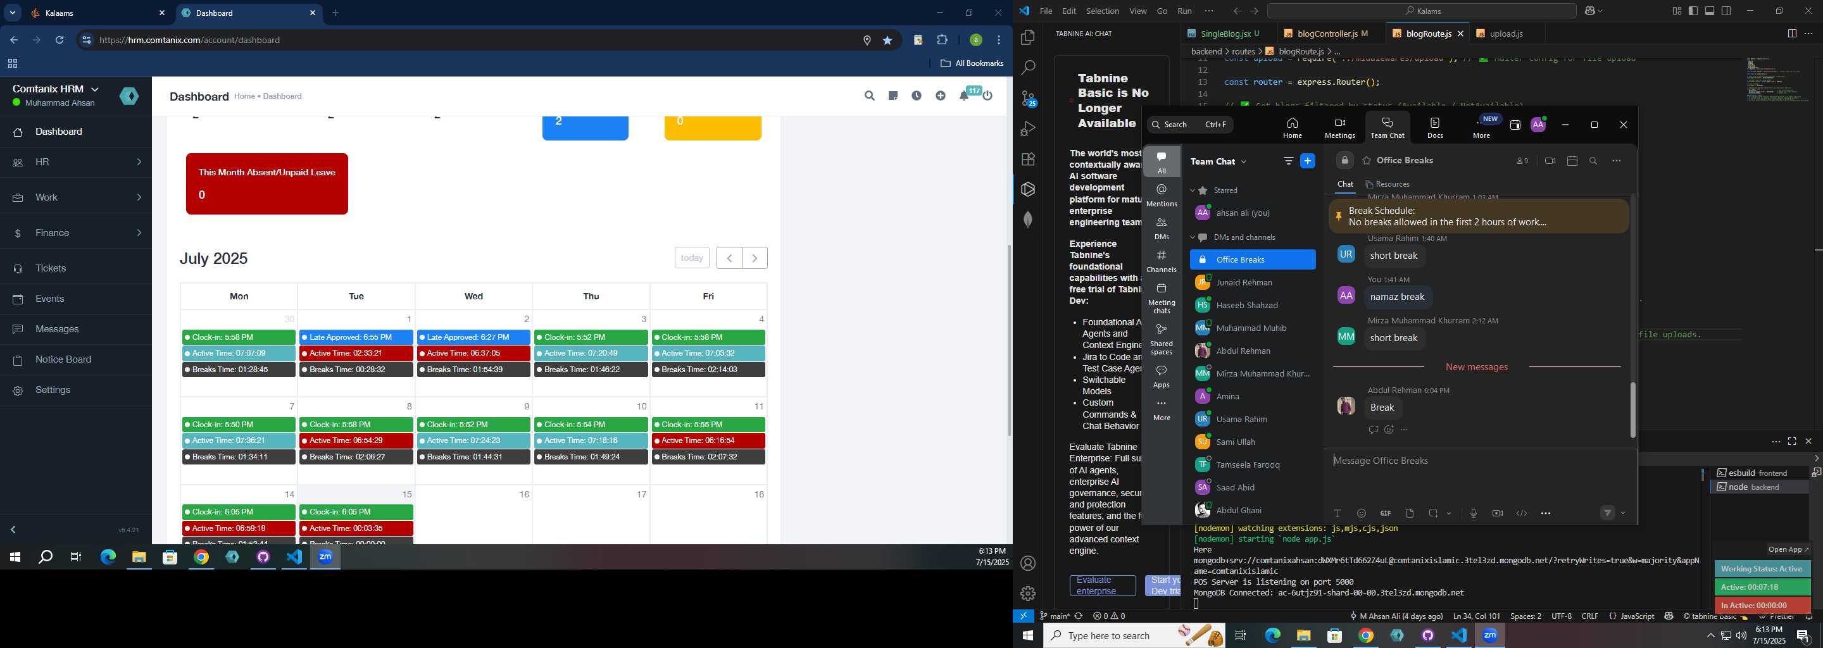Open VS Code Source Control icon
Screen dimensions: 1823x648
pos(1028,98)
